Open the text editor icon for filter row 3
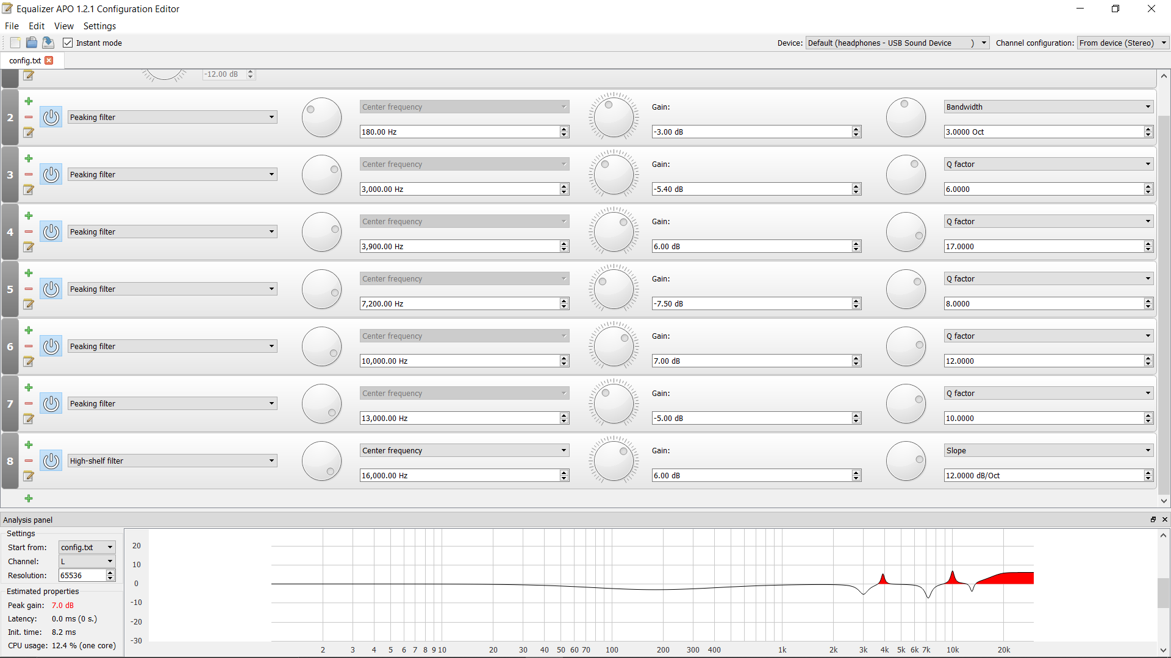 (x=29, y=189)
